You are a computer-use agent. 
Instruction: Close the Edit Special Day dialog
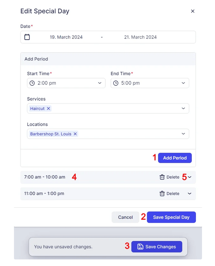(192, 11)
